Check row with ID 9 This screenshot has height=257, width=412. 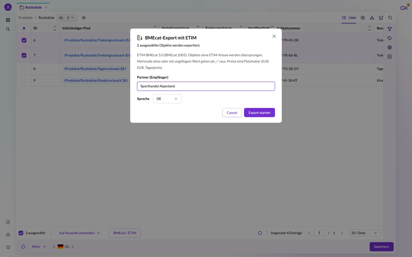[x=24, y=80]
